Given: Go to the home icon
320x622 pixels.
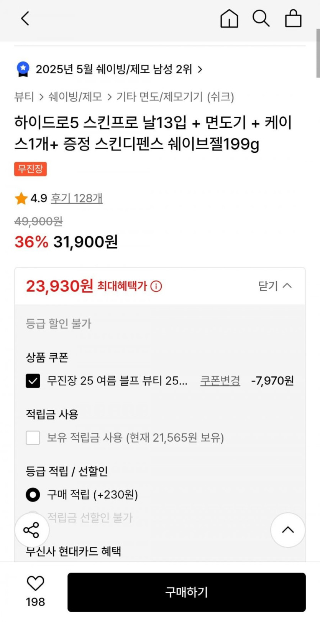Looking at the screenshot, I should [229, 18].
